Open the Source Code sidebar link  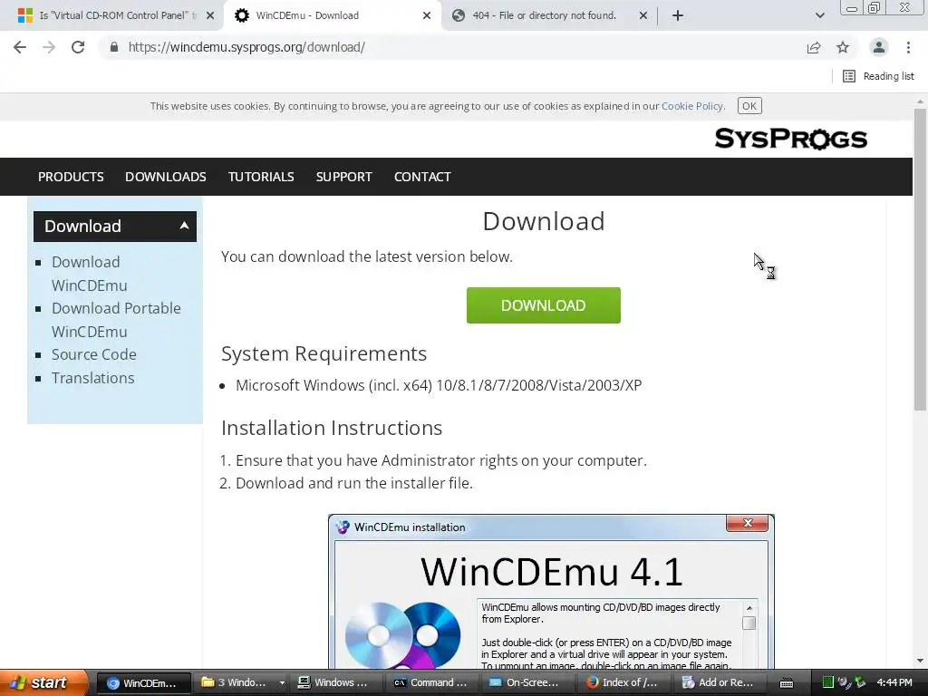[x=94, y=354]
